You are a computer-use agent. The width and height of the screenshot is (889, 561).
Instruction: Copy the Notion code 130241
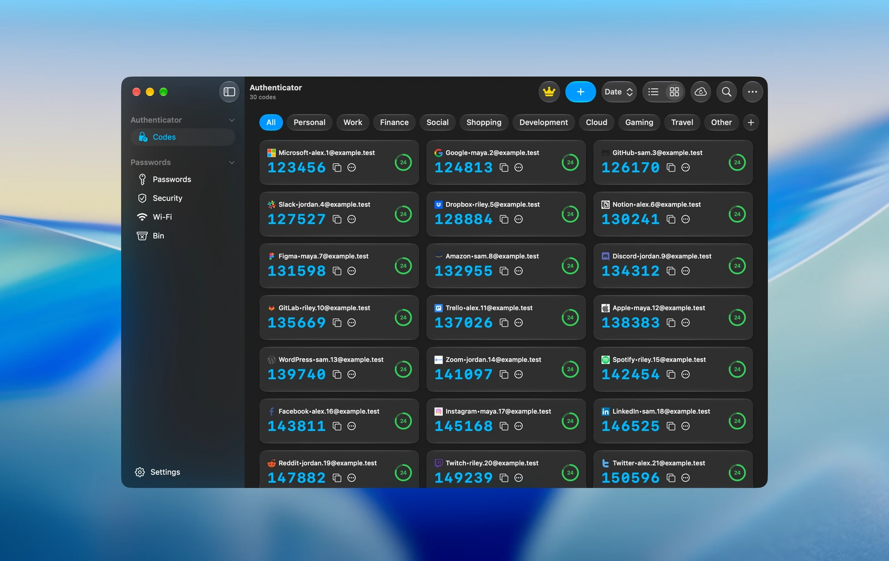click(x=671, y=219)
